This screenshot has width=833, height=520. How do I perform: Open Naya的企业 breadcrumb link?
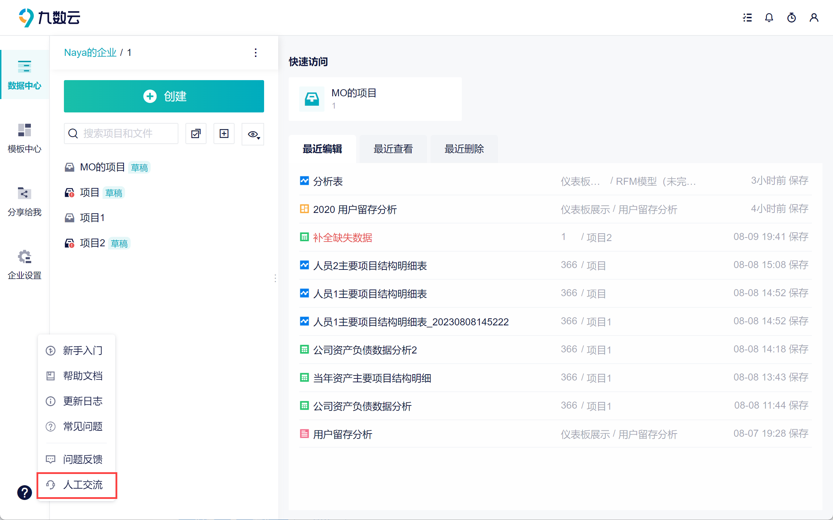(x=90, y=53)
